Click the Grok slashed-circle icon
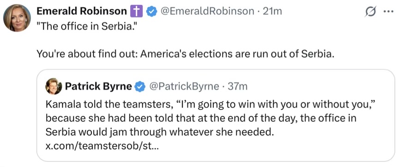 371,12
